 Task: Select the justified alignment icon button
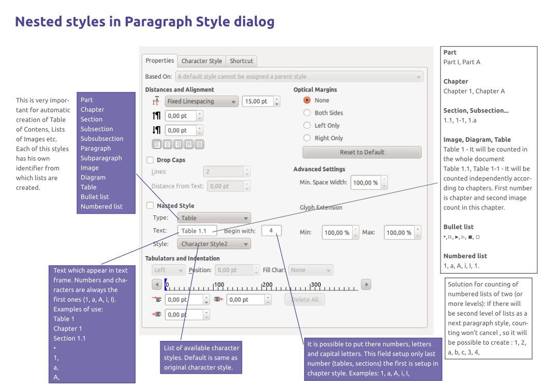tap(188, 144)
